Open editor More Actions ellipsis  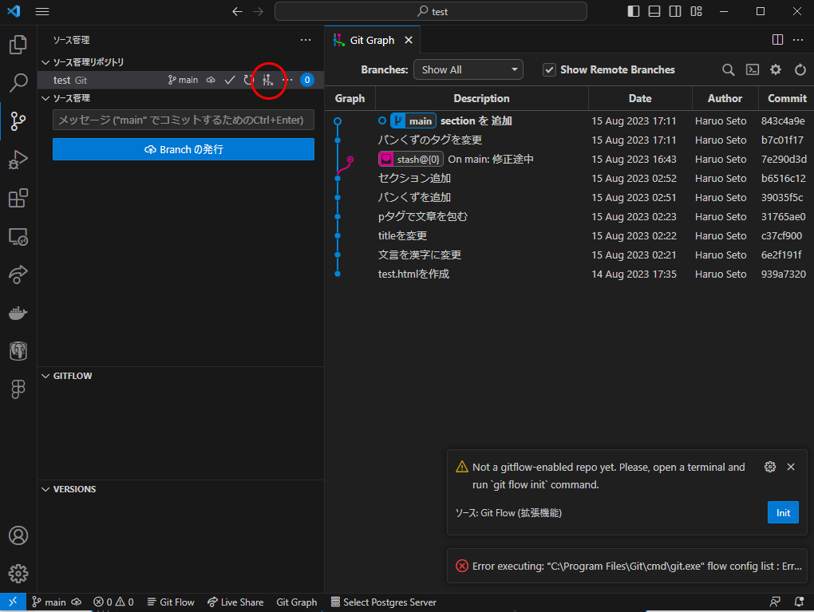pyautogui.click(x=798, y=40)
